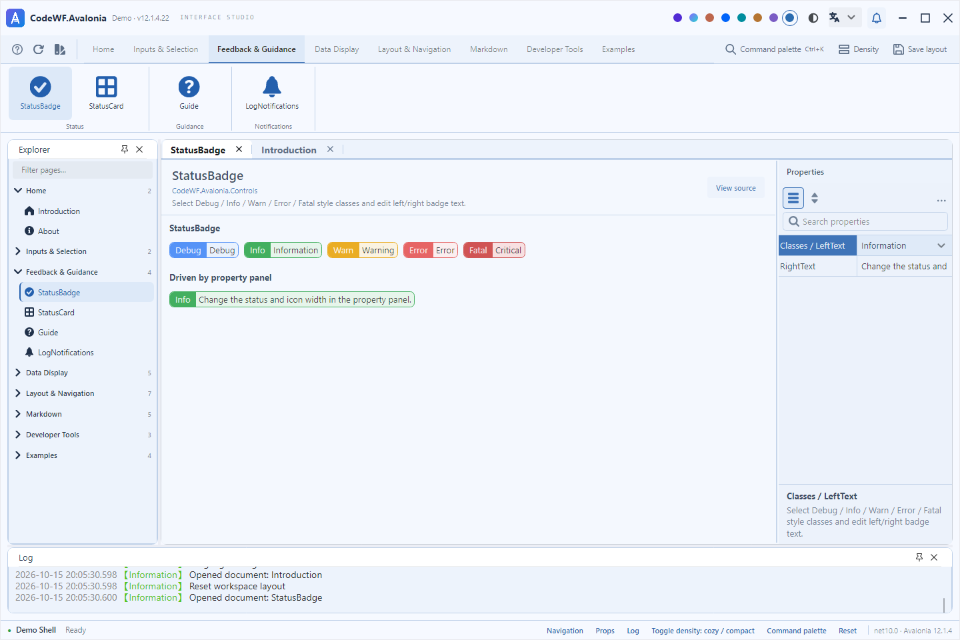Close the Log panel

coord(934,557)
